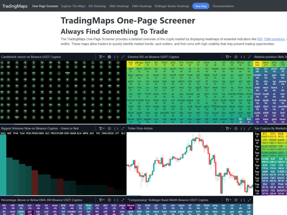This screenshot has width=287, height=215.
Task: Go to TradingMaps home logo
Action: [15, 6]
